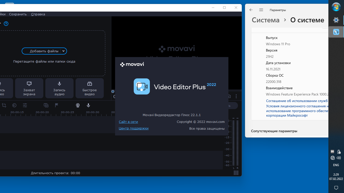Click the Захват экрана button
Screen dimensions: 344x193
[29, 88]
